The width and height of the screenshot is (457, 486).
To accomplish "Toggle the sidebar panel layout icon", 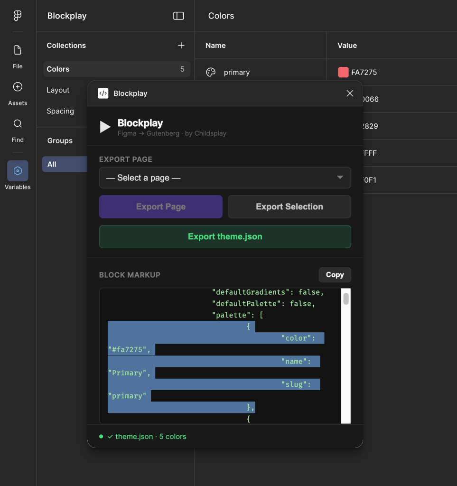I will [178, 16].
